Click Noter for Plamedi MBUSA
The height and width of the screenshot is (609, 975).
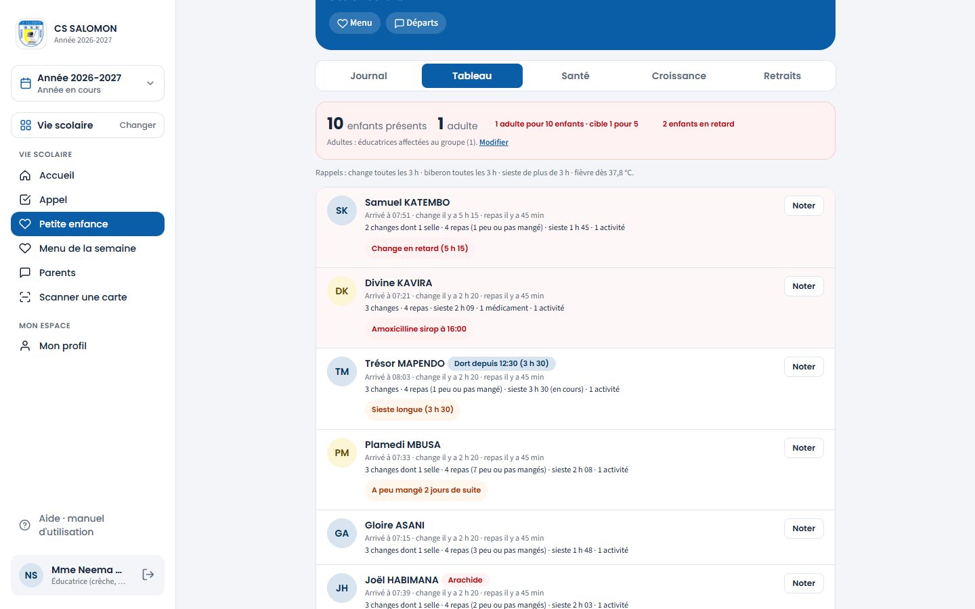804,448
